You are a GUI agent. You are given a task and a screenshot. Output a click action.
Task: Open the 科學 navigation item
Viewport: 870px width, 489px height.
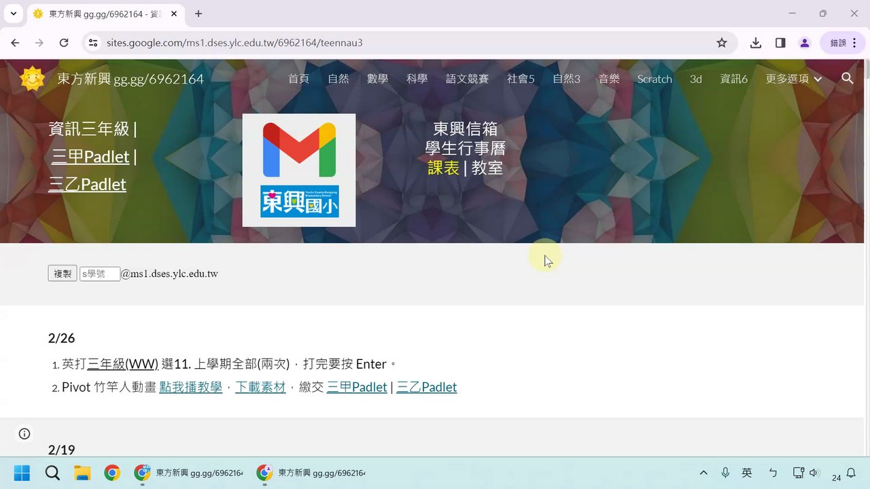pos(417,79)
